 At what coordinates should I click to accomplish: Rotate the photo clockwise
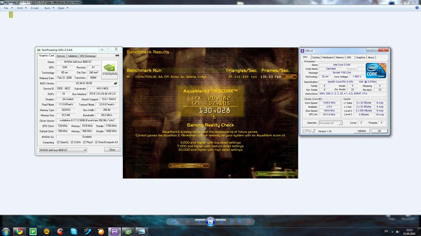click(239, 222)
